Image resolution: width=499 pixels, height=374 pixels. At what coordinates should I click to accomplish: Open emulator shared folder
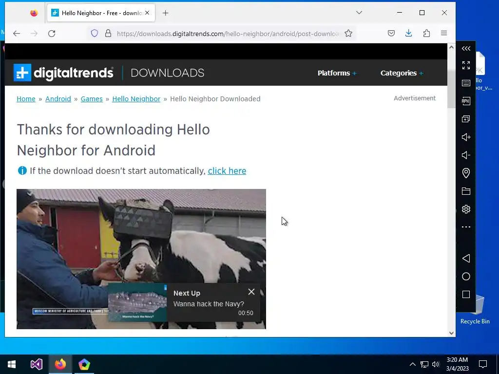point(466,191)
